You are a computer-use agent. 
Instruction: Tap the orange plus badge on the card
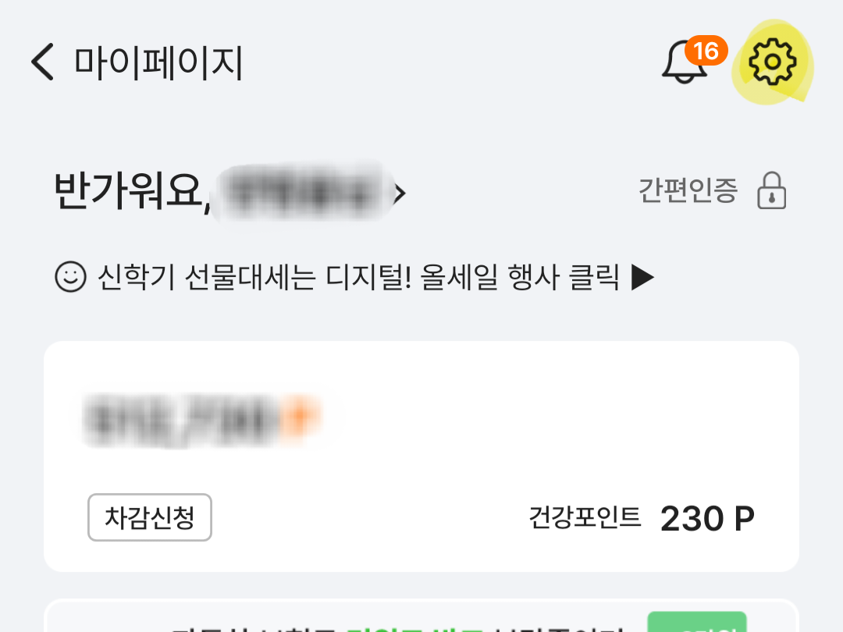(300, 416)
